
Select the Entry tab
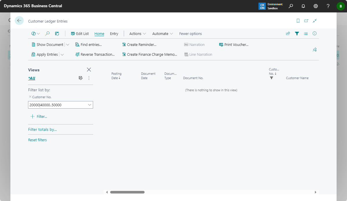click(x=114, y=33)
